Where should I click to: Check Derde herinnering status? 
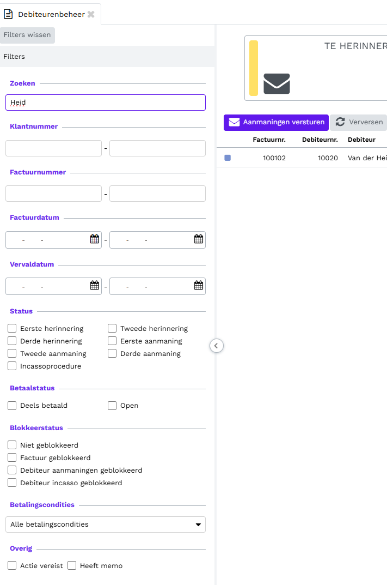tap(12, 341)
